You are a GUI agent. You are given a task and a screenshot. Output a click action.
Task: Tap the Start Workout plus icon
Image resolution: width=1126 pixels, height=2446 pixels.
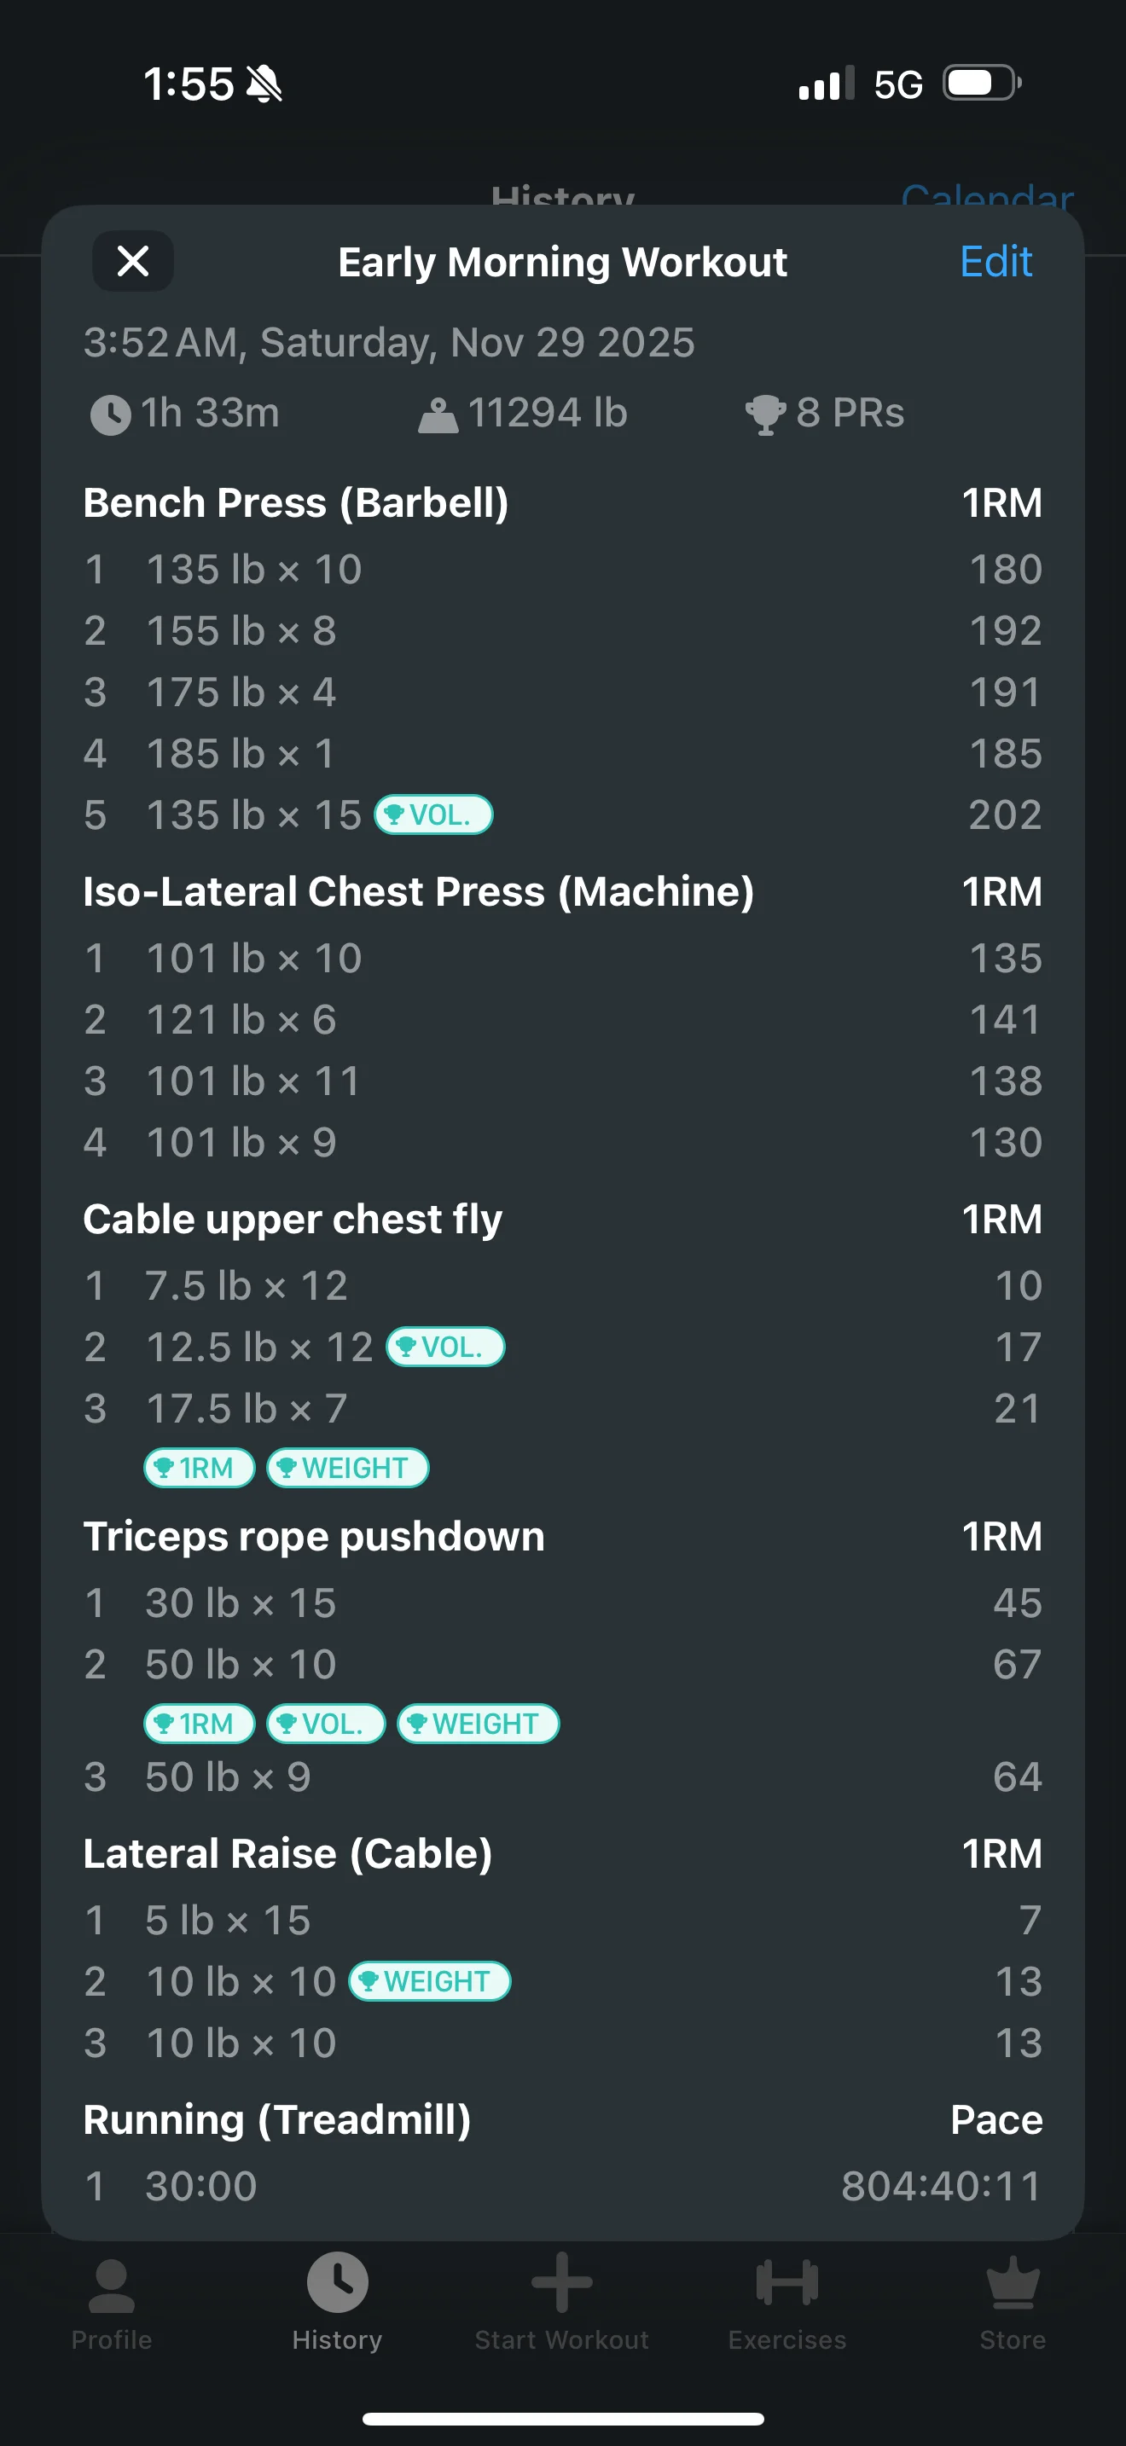[562, 2281]
